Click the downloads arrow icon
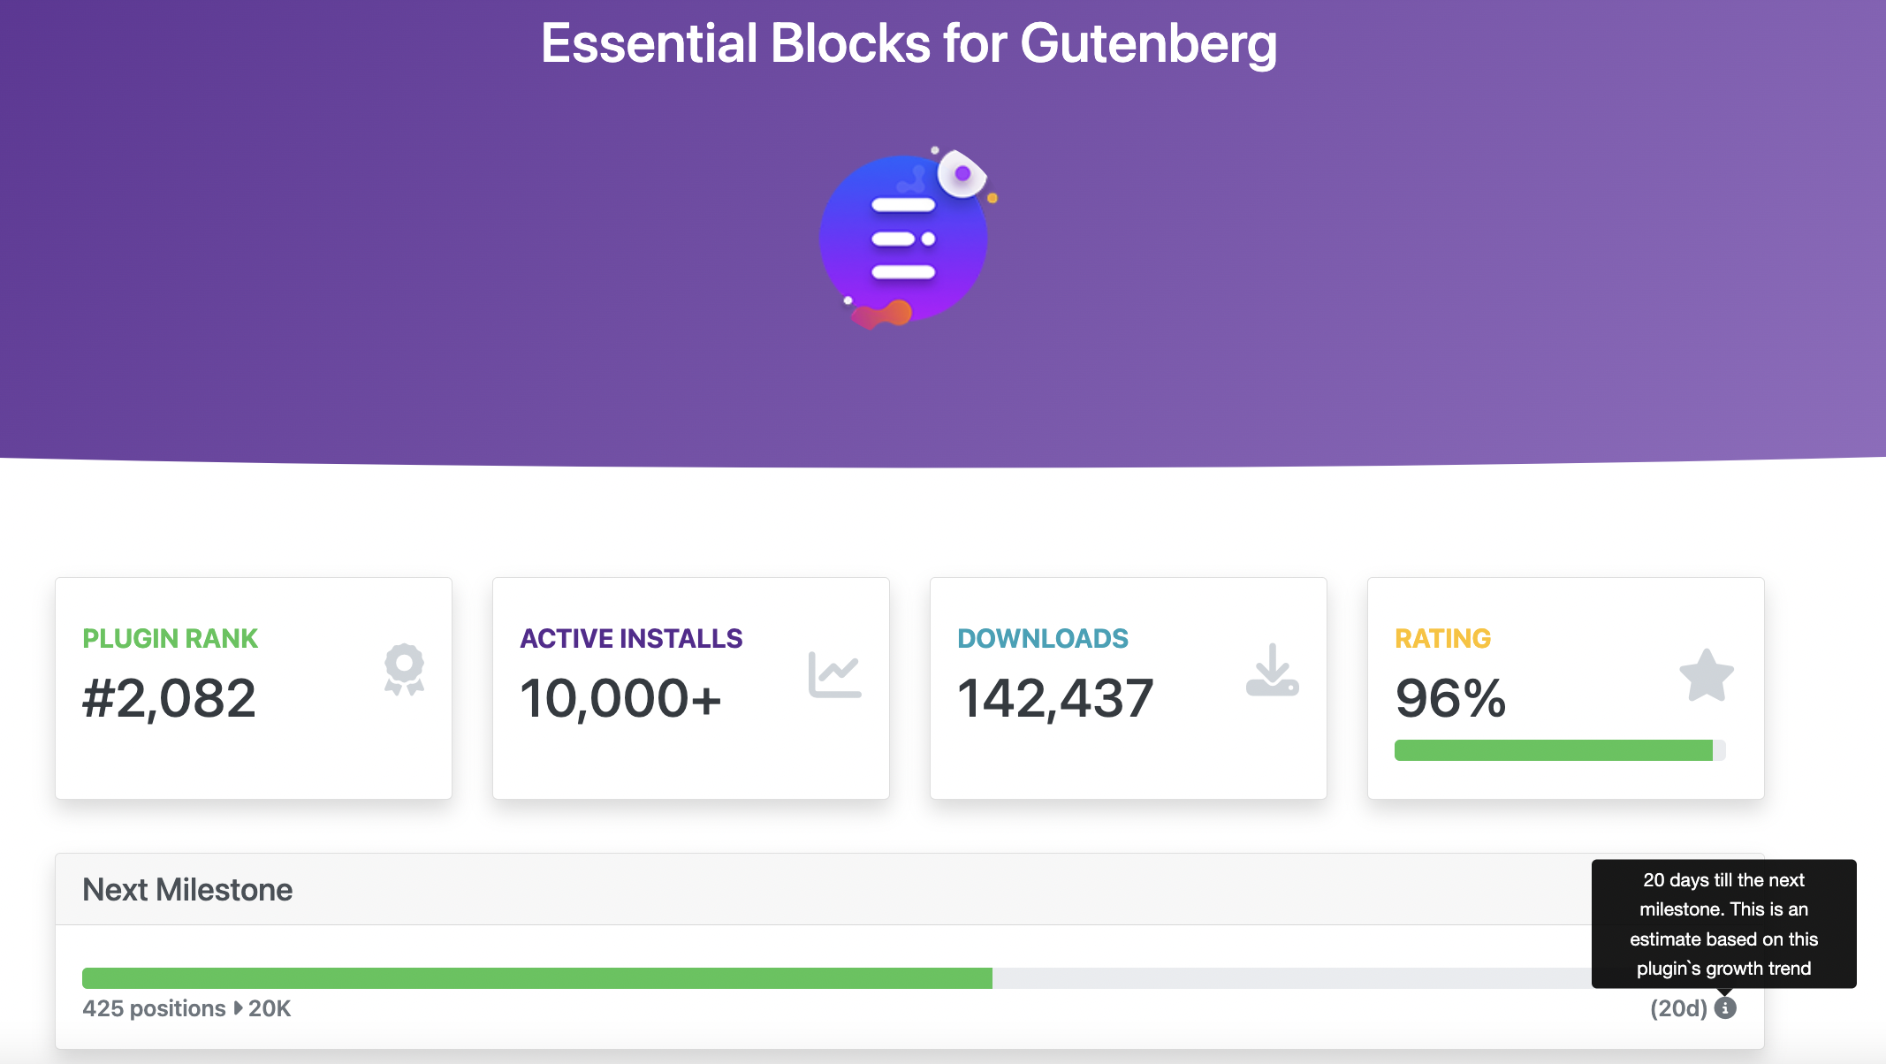 [x=1272, y=671]
